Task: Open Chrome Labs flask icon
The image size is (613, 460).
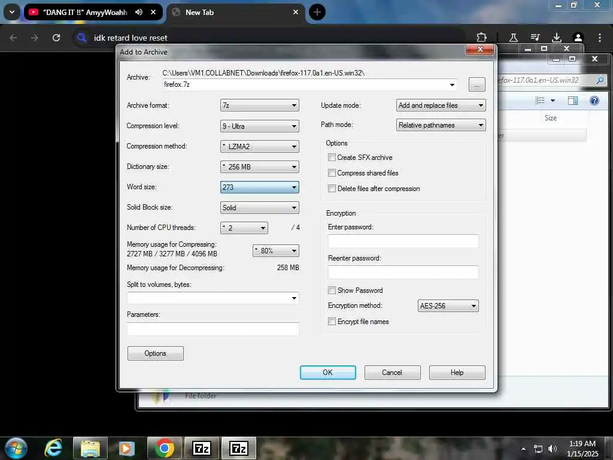Action: click(x=513, y=38)
